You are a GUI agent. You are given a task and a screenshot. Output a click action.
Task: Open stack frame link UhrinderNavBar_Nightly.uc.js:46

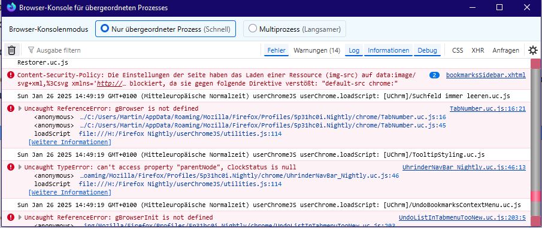(239, 176)
